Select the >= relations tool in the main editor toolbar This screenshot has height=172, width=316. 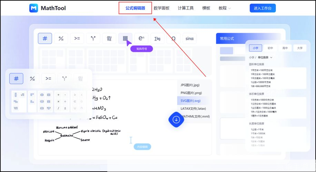[77, 39]
